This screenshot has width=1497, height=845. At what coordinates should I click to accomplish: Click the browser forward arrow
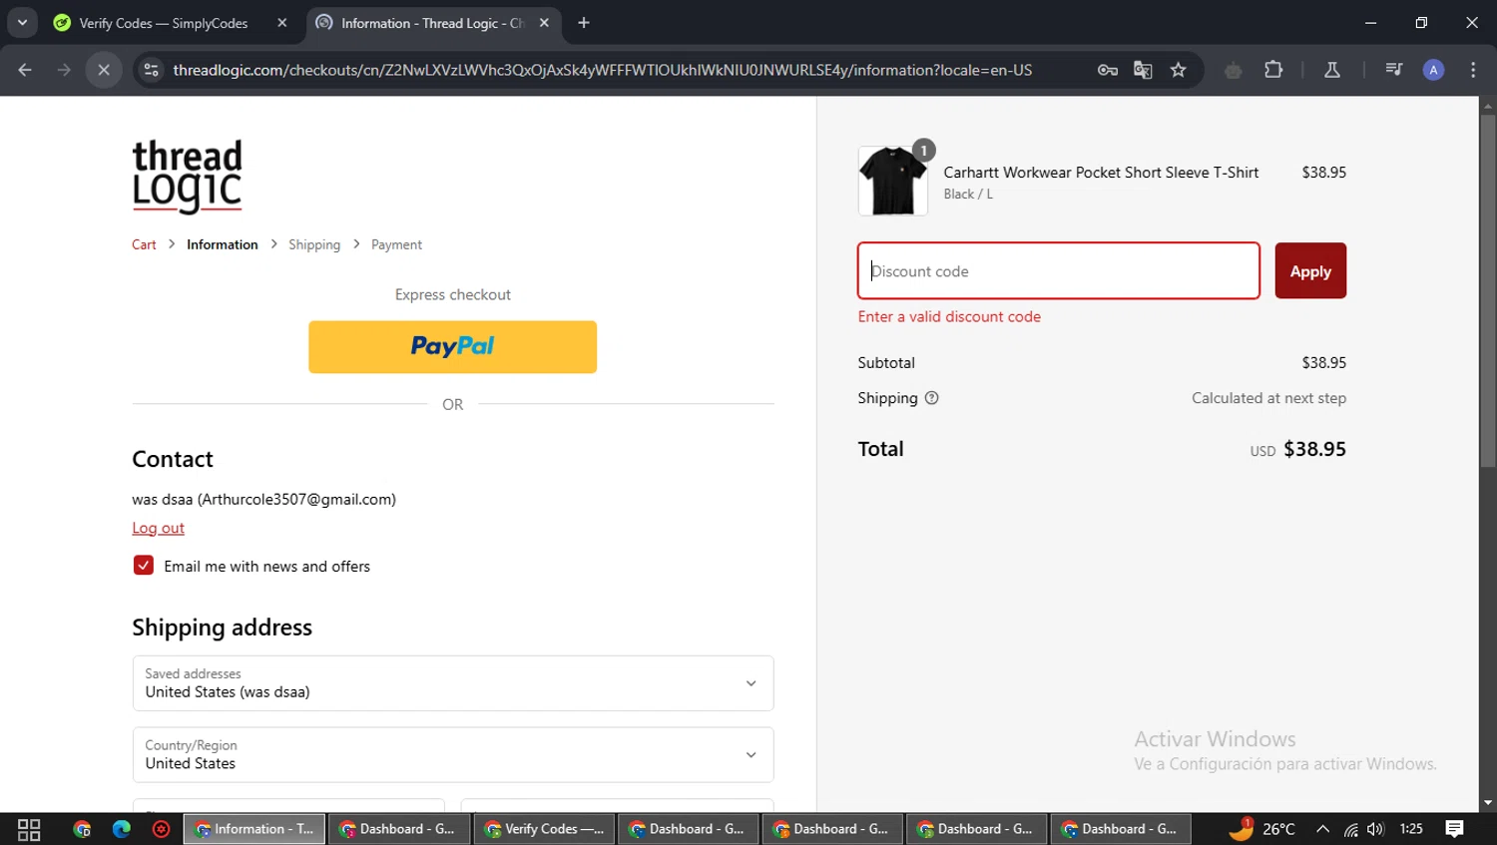(64, 70)
